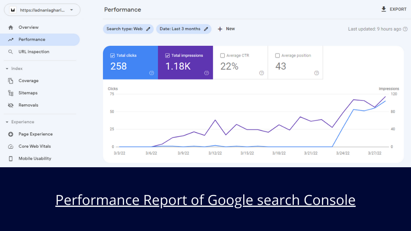Screen dimensions: 411x231
Task: Click the Mobile Usability phone icon
Action: point(10,158)
